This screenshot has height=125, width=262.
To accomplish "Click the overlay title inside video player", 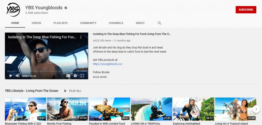I will (42, 37).
